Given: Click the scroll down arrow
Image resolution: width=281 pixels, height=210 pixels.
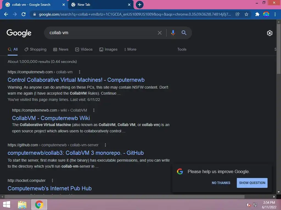Looking at the screenshot, I should pos(279,192).
